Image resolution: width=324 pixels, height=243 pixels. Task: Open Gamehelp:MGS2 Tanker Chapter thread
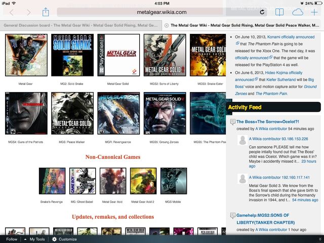point(265,219)
